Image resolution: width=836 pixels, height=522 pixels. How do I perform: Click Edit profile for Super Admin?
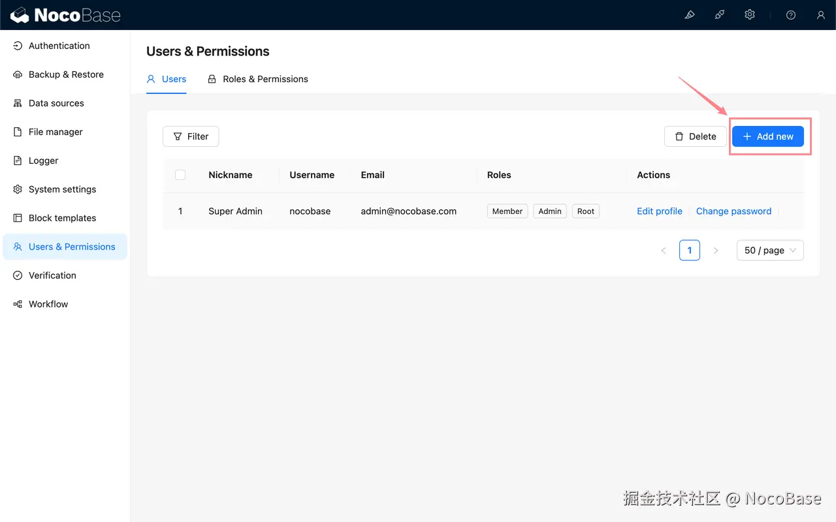[659, 211]
